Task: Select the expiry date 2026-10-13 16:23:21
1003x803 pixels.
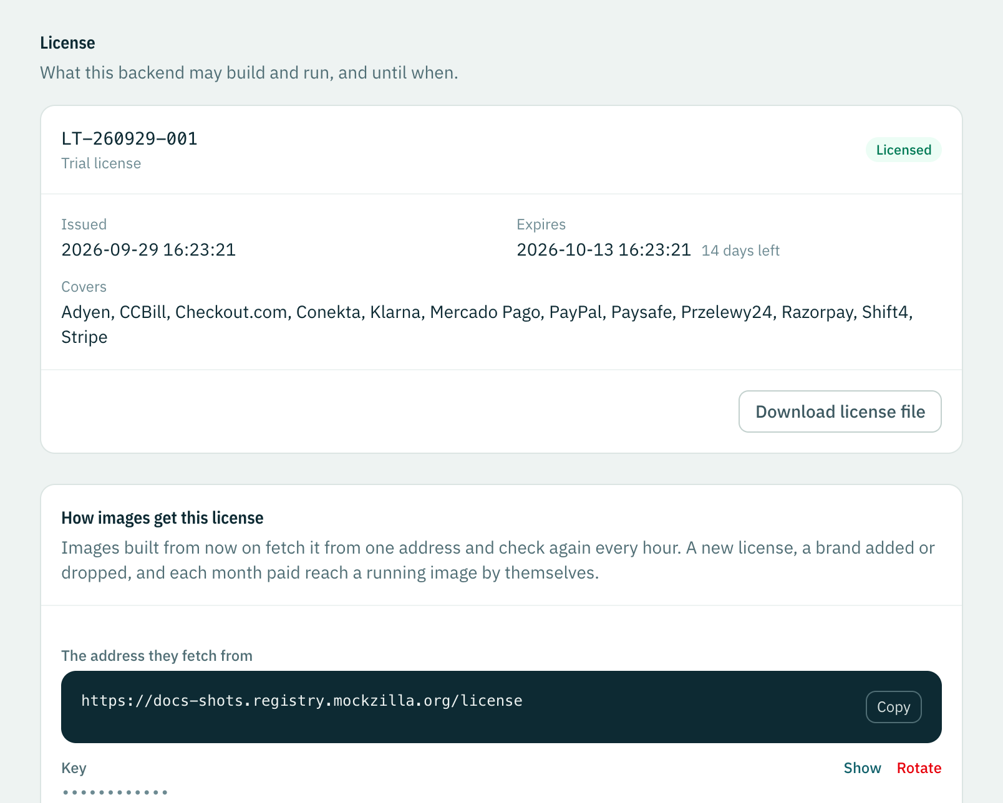Action: [604, 250]
